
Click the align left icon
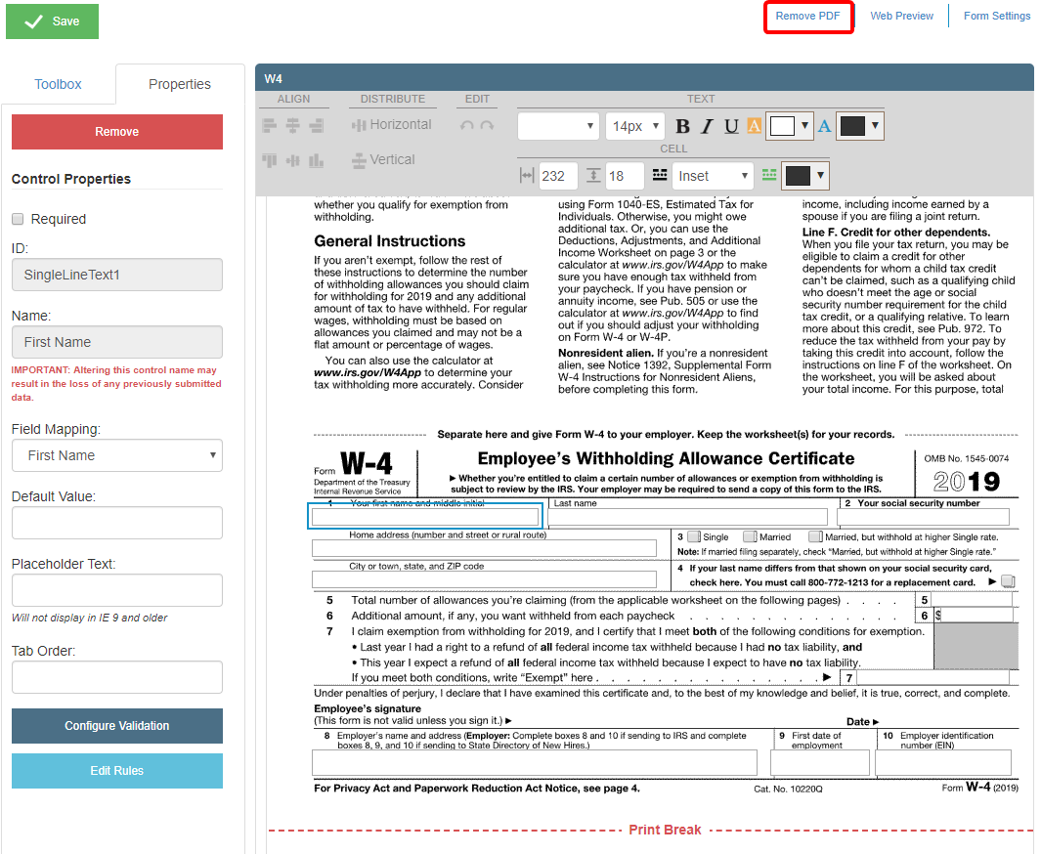click(x=270, y=125)
